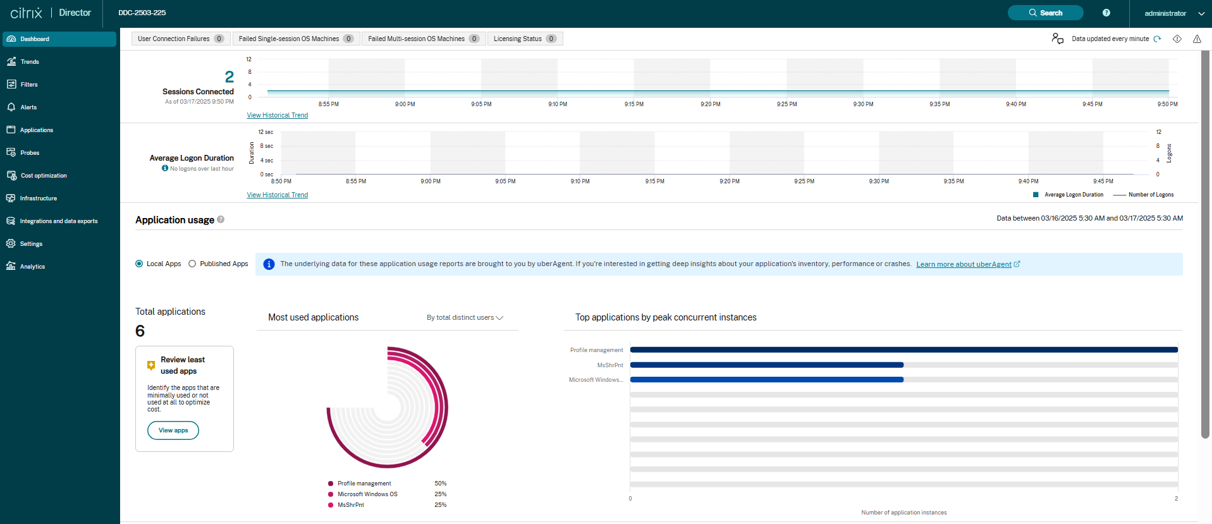1212x524 pixels.
Task: Select the Published Apps radio button
Action: coord(192,264)
